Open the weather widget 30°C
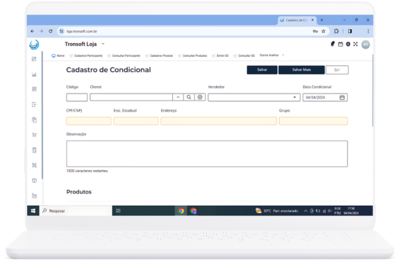Viewport: 400px width, 260px height. [x=276, y=211]
